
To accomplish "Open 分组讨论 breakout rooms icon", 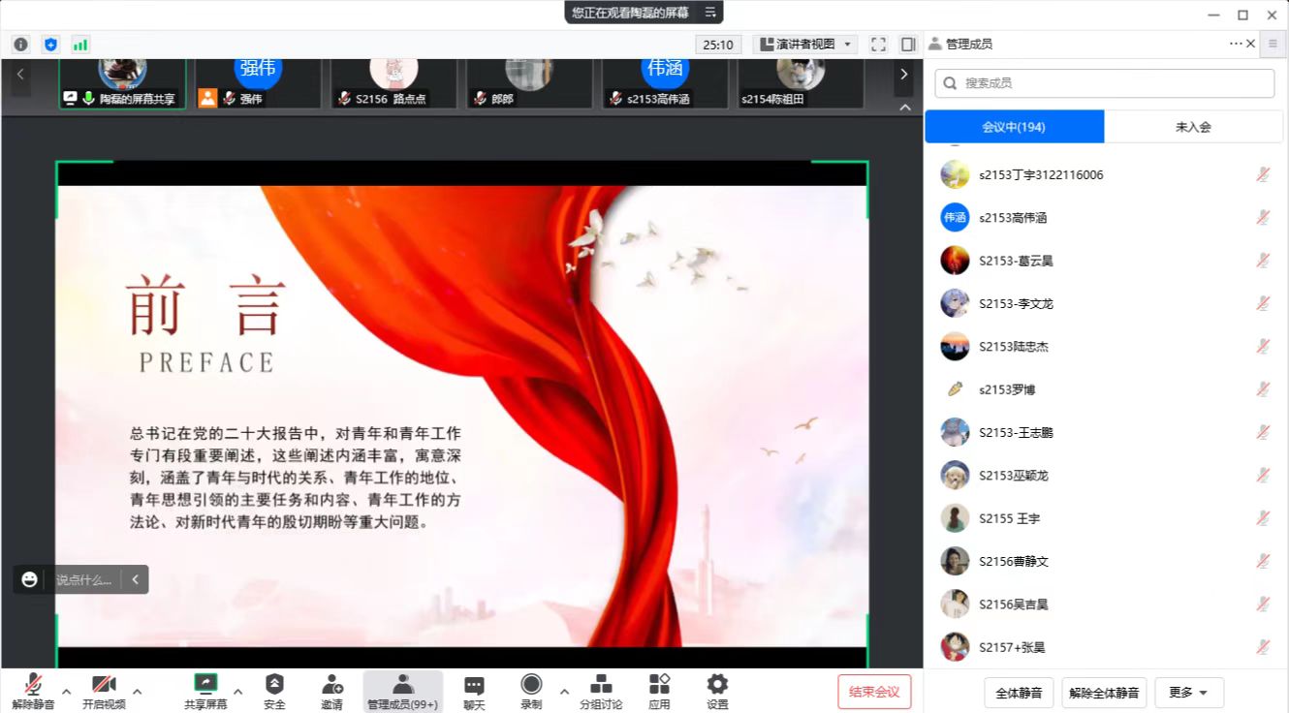I will 601,685.
